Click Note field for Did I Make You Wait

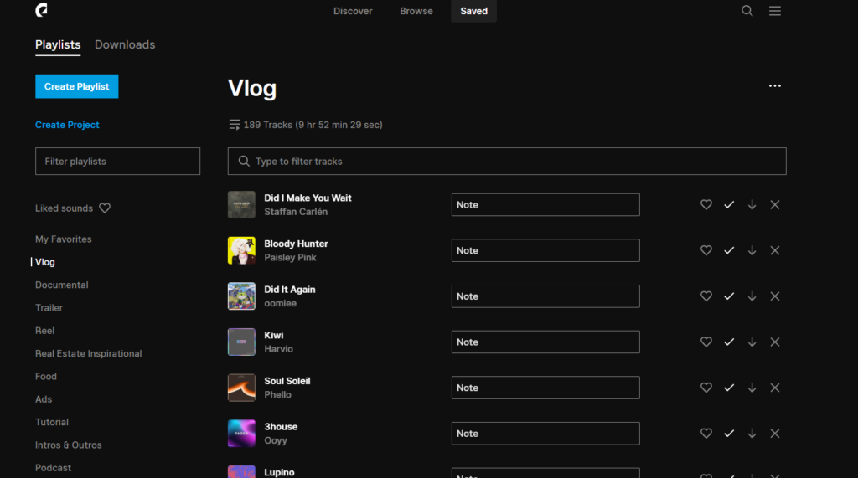point(545,204)
